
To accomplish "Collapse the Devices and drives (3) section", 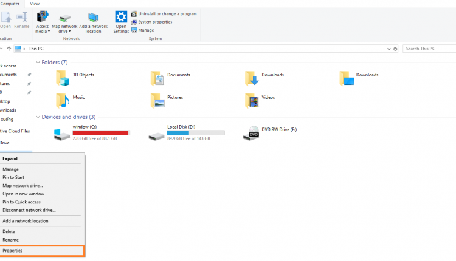I will tap(38, 117).
